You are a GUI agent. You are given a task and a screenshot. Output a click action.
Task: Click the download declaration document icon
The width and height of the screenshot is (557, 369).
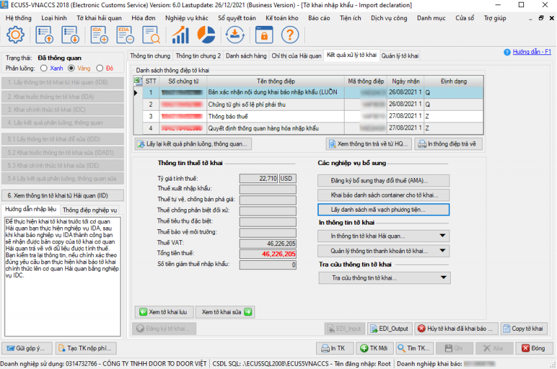coord(71,35)
